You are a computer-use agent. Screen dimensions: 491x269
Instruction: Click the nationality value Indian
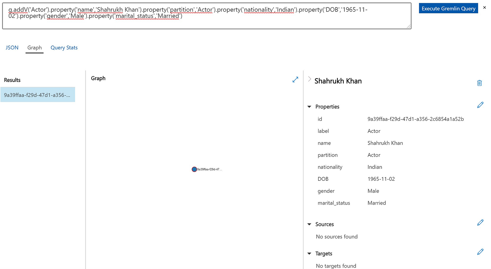(375, 167)
